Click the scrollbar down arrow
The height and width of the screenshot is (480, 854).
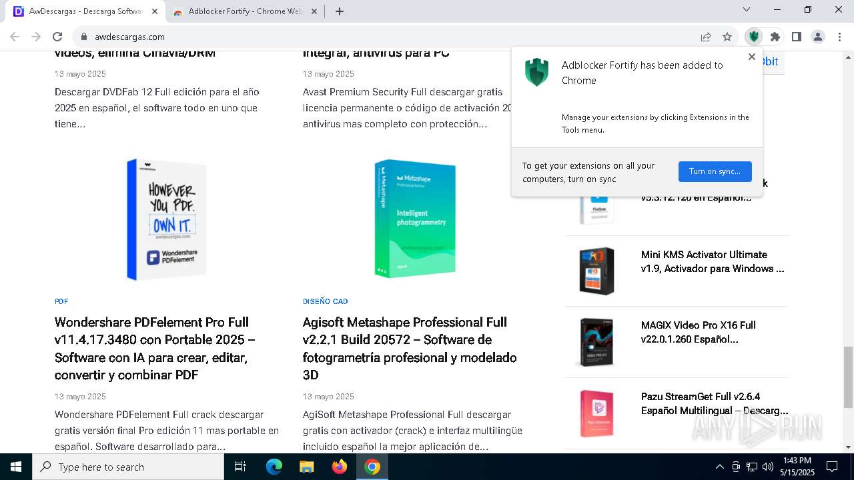pyautogui.click(x=848, y=447)
